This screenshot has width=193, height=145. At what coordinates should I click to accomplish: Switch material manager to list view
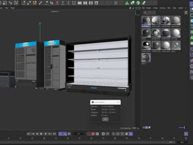(x=144, y=127)
